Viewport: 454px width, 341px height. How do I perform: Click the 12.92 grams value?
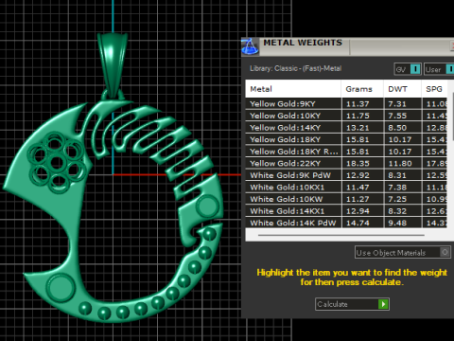pyautogui.click(x=358, y=175)
